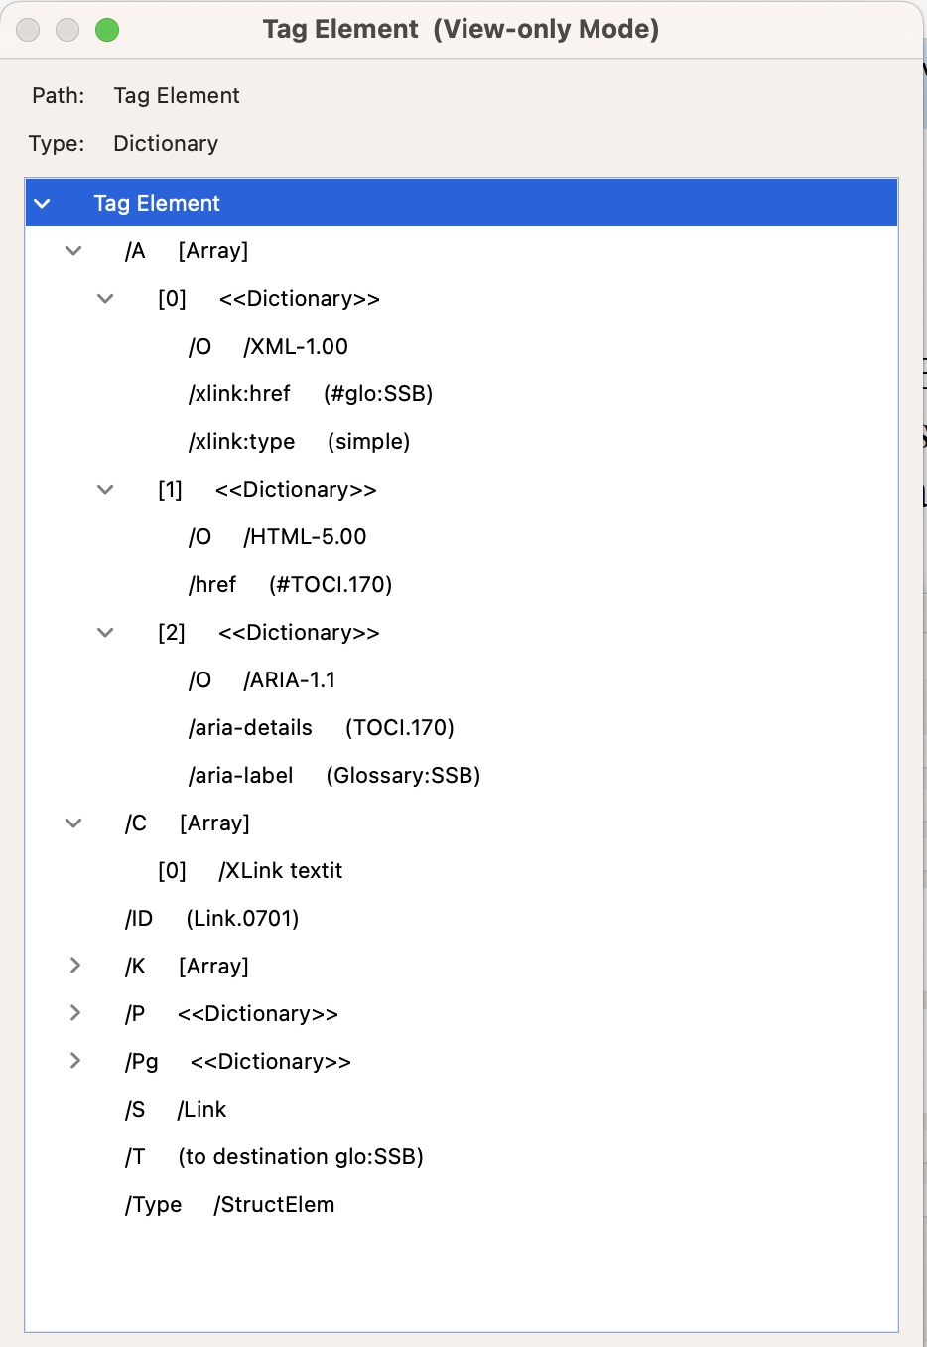Select the /O /HTML-5.00 entry
Screen dimensions: 927x1347
click(x=277, y=537)
